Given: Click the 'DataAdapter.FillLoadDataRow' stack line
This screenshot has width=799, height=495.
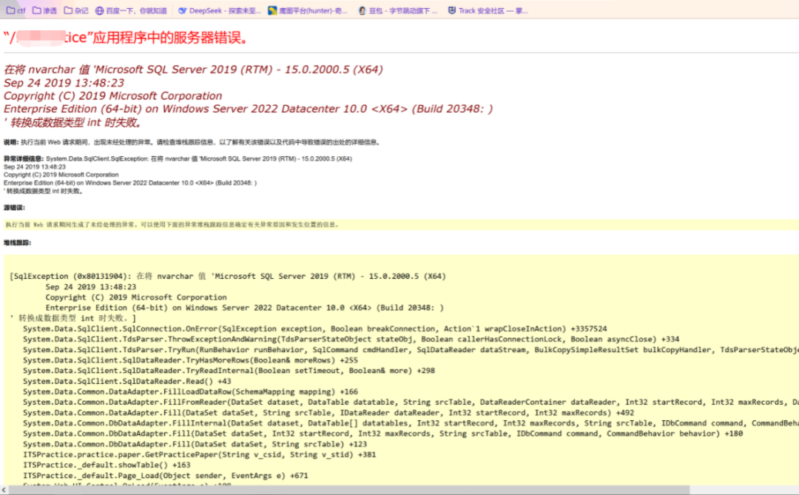Looking at the screenshot, I should click(191, 391).
